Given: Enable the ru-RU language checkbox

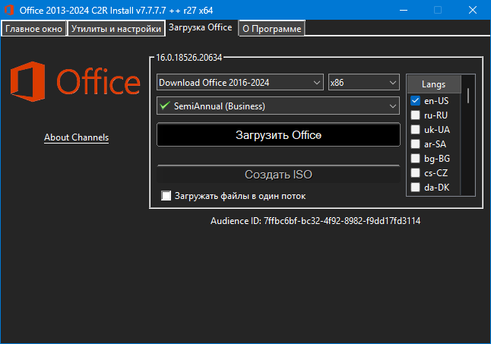Looking at the screenshot, I should click(416, 115).
